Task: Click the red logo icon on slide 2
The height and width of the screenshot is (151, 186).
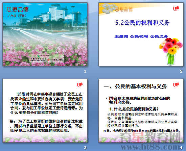Action: [x=176, y=8]
